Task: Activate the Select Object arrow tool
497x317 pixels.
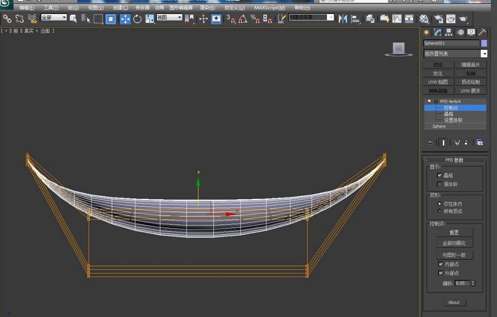Action: tap(73, 18)
